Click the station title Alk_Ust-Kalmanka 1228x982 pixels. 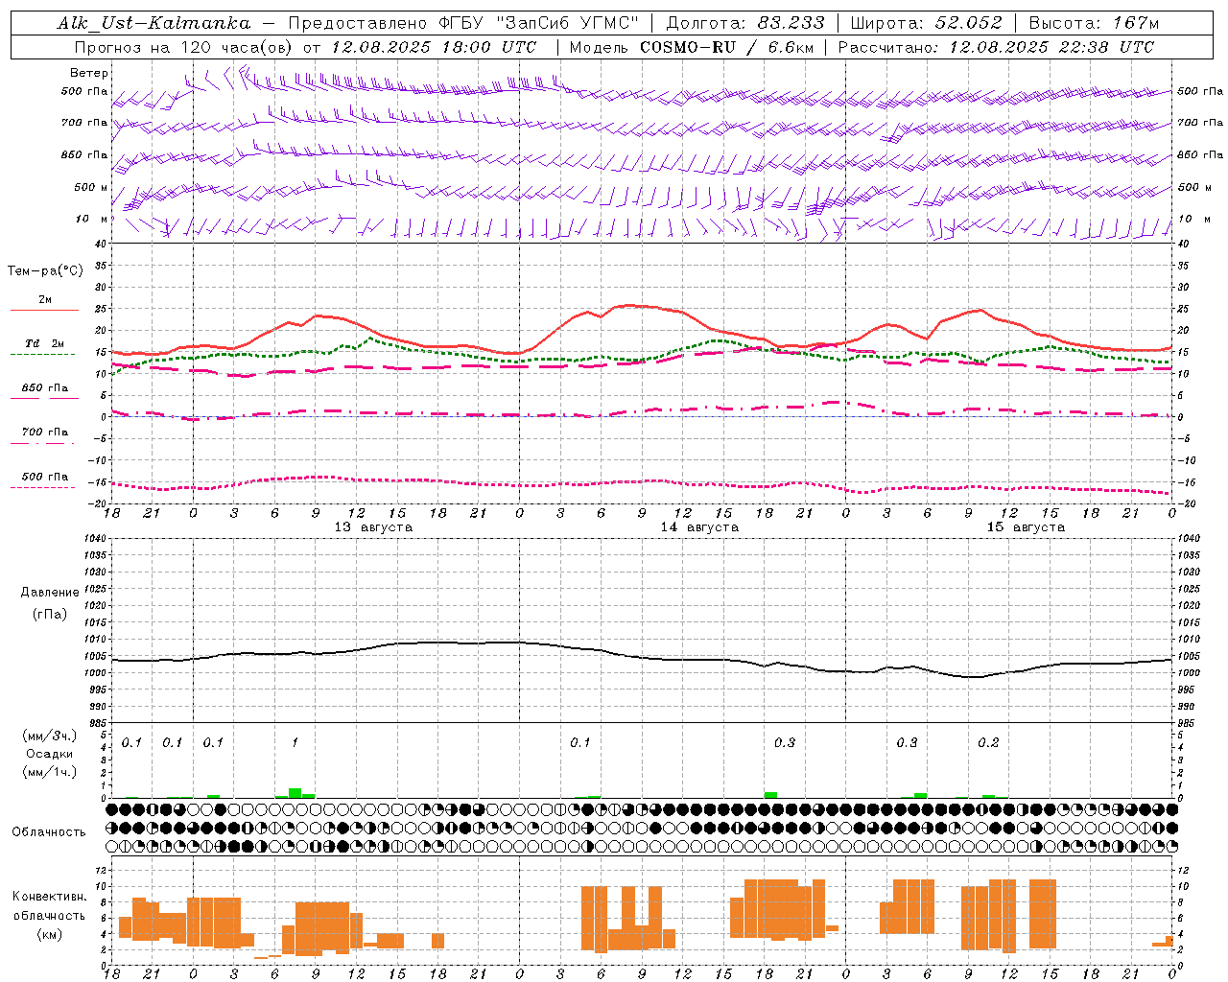pos(153,23)
